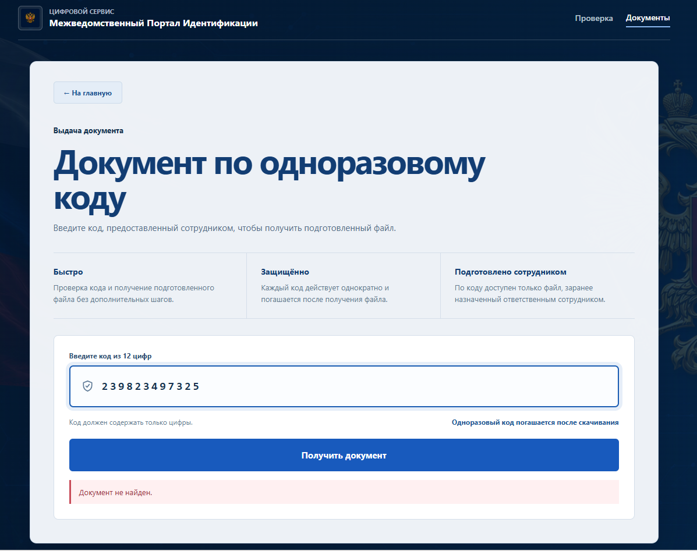Click description starting Проверка кода и получение
Image resolution: width=697 pixels, height=551 pixels.
[134, 293]
